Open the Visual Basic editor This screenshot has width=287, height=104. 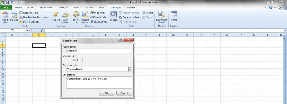click(x=5, y=18)
